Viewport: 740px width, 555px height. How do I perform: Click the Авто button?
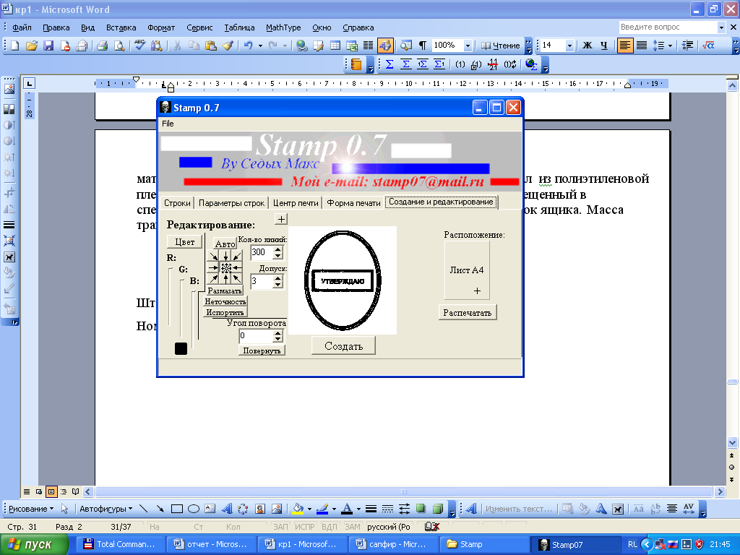coord(225,243)
